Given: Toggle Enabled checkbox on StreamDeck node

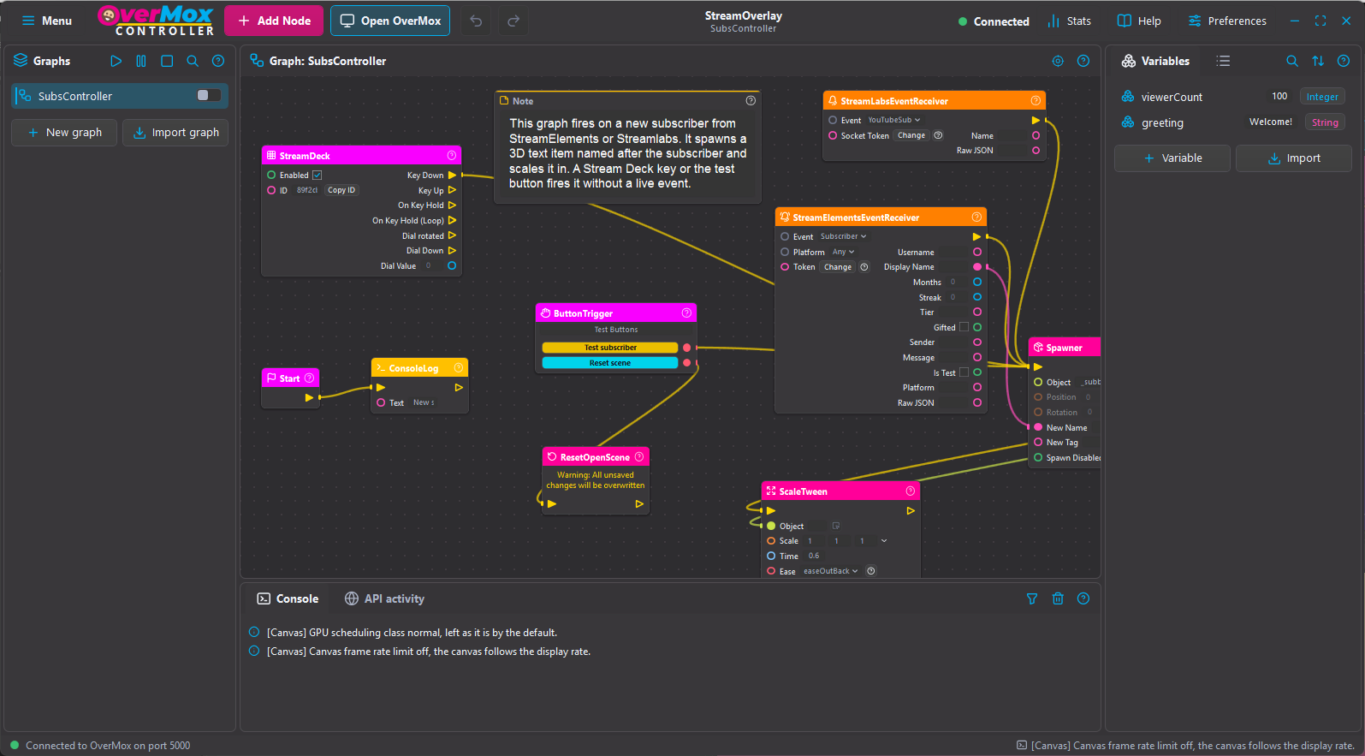Looking at the screenshot, I should point(317,175).
